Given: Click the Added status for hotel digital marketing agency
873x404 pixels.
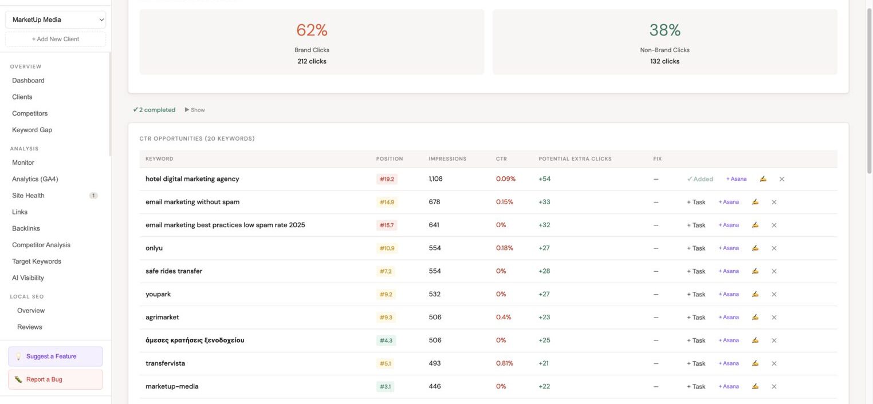Looking at the screenshot, I should tap(700, 179).
